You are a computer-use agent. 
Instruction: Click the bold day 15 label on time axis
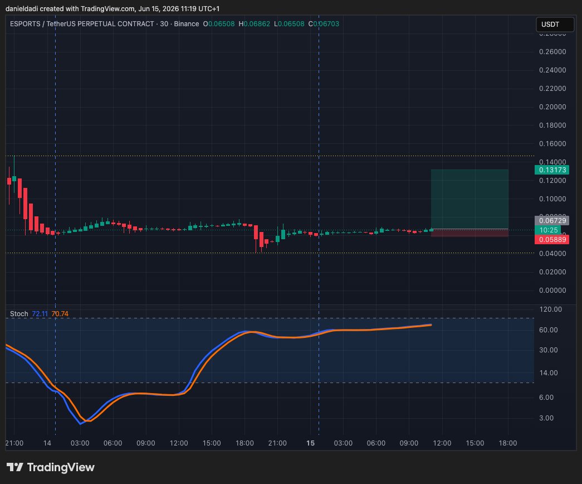[x=310, y=443]
